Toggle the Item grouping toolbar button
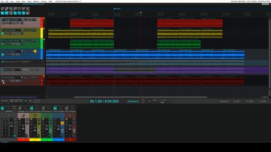271x152 pixels. coord(7,13)
